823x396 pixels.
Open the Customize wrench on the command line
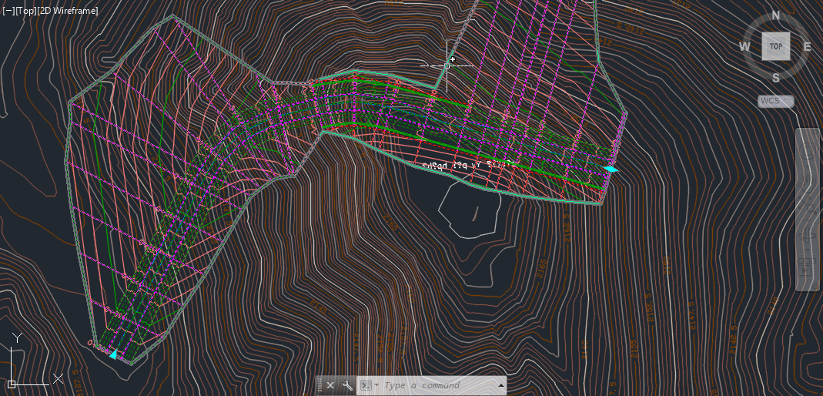point(346,385)
